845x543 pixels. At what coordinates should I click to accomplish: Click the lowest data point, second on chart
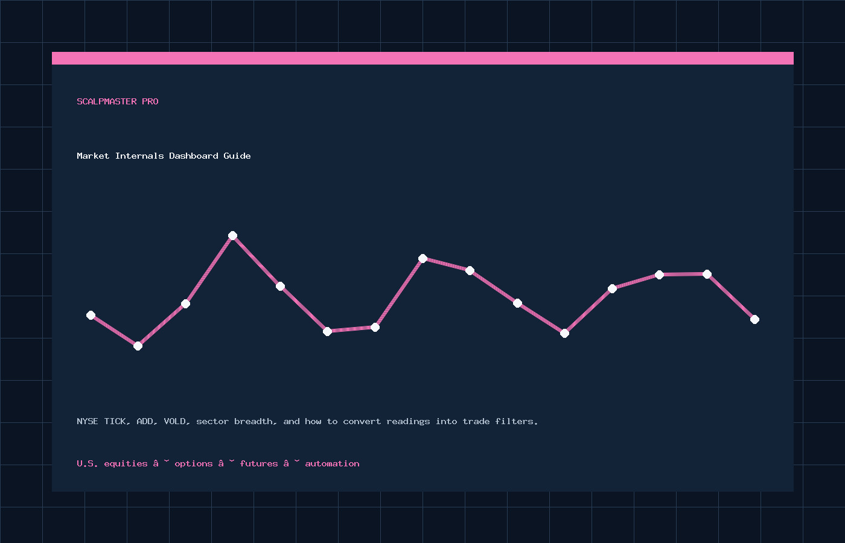(138, 346)
